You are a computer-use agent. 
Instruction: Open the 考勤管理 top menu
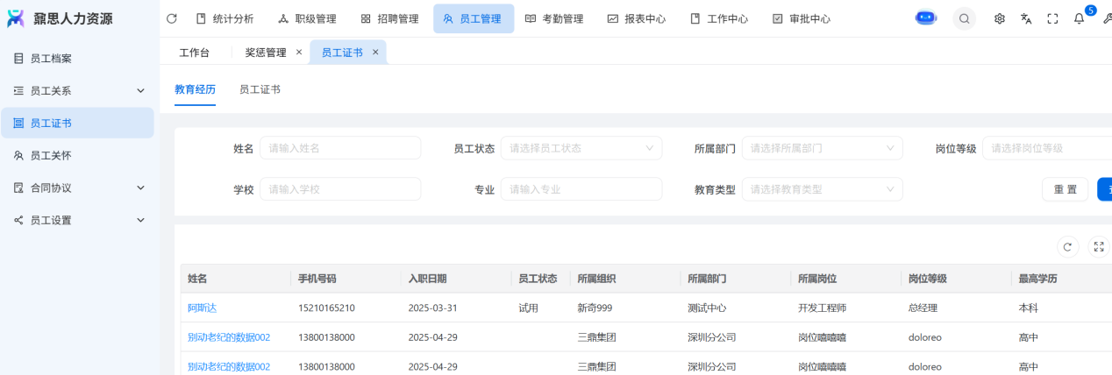(x=553, y=18)
